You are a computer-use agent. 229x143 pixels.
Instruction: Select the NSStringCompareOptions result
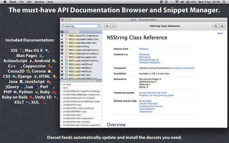pyautogui.click(x=81, y=43)
